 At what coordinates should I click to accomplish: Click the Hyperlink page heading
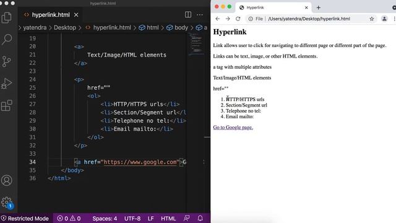tap(230, 32)
